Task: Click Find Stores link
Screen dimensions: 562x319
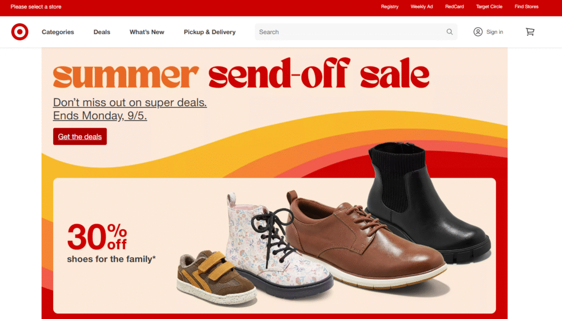Action: pyautogui.click(x=526, y=7)
